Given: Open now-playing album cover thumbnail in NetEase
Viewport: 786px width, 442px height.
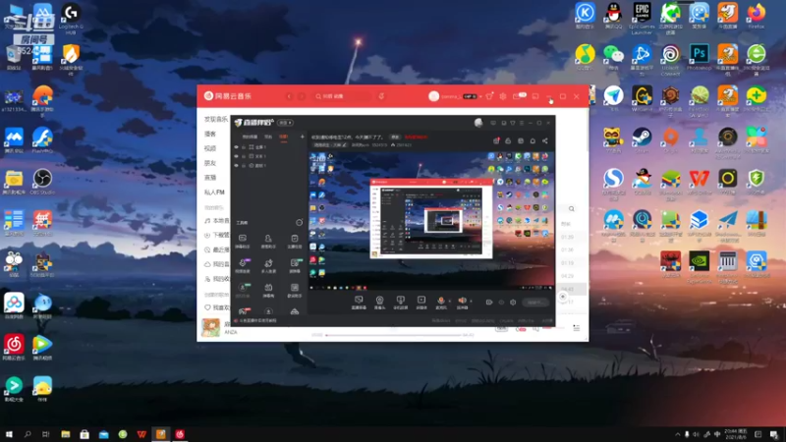Looking at the screenshot, I should pos(210,328).
